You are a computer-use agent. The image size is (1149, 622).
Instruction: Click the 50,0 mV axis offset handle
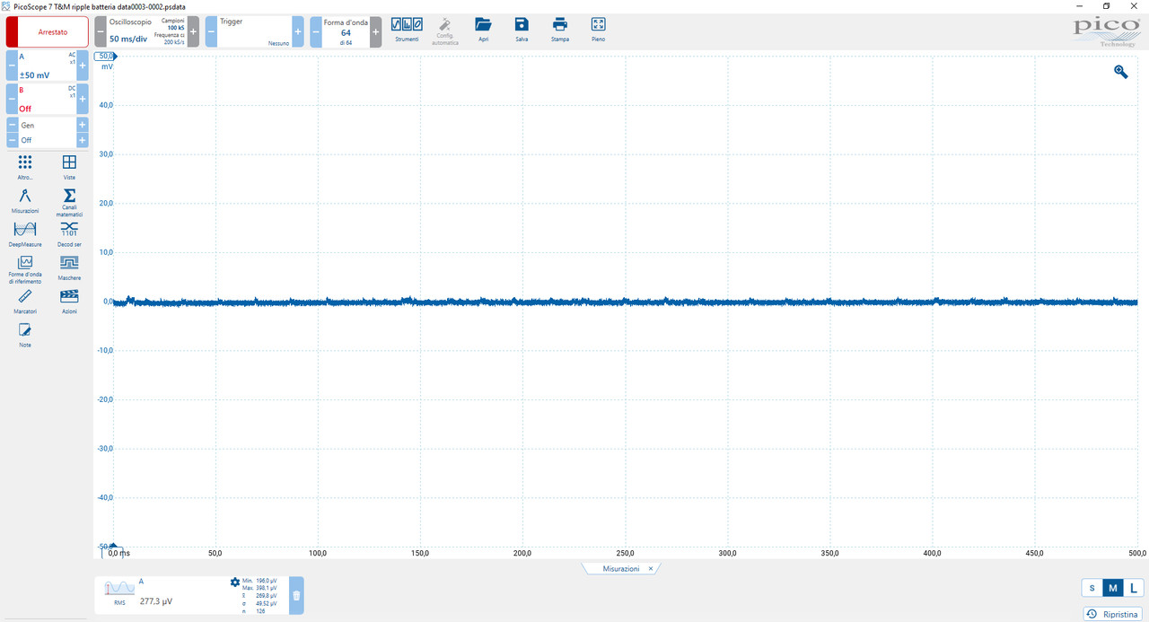(x=106, y=56)
